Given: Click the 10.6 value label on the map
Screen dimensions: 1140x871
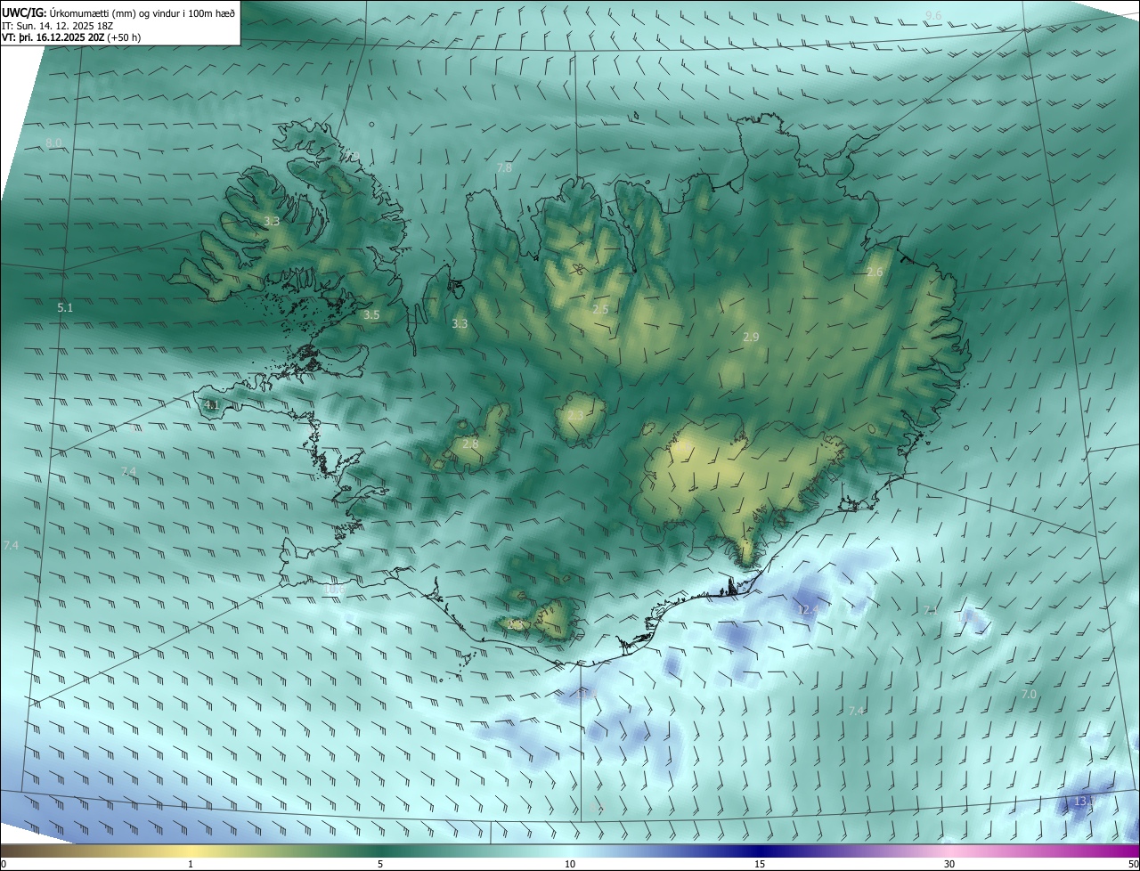Looking at the screenshot, I should (334, 589).
